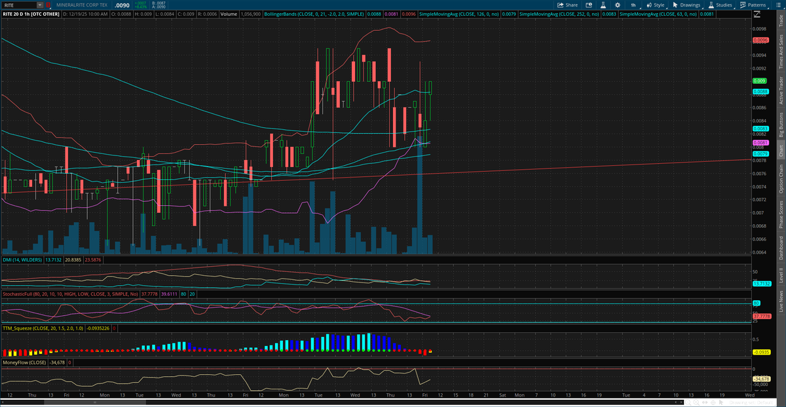Viewport: 786px width, 407px height.
Task: Click the cyan 80 stochastic level bubble
Action: pyautogui.click(x=756, y=303)
